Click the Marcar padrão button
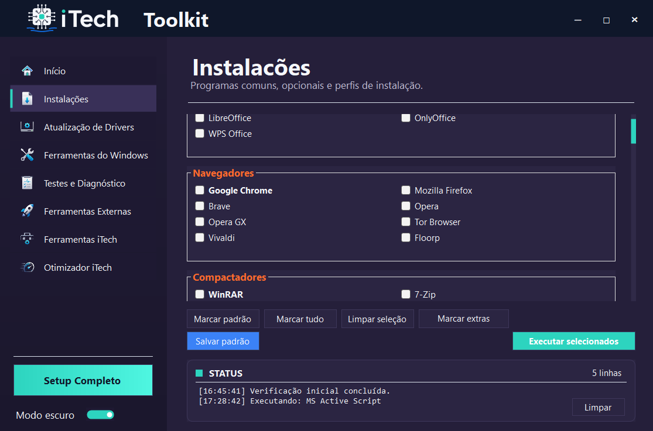 coord(223,319)
